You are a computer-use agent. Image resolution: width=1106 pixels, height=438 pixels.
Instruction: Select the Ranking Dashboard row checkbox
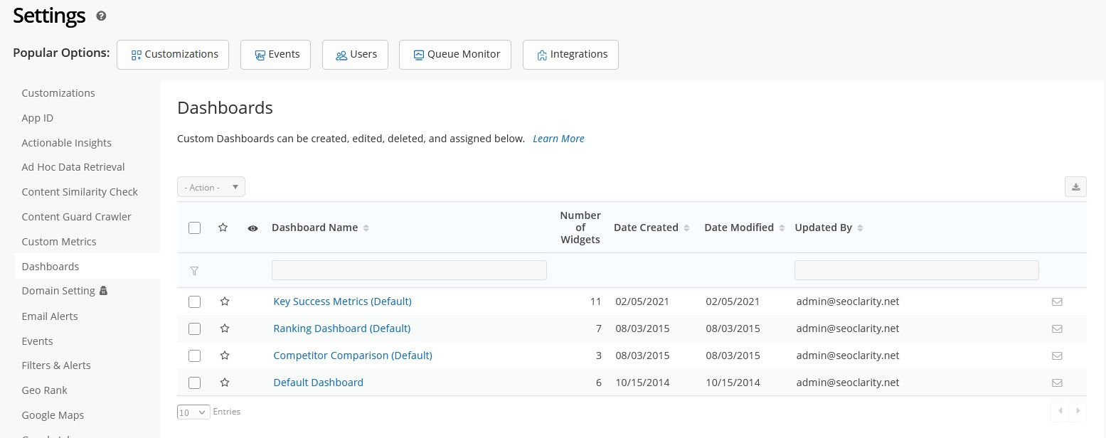pos(194,328)
